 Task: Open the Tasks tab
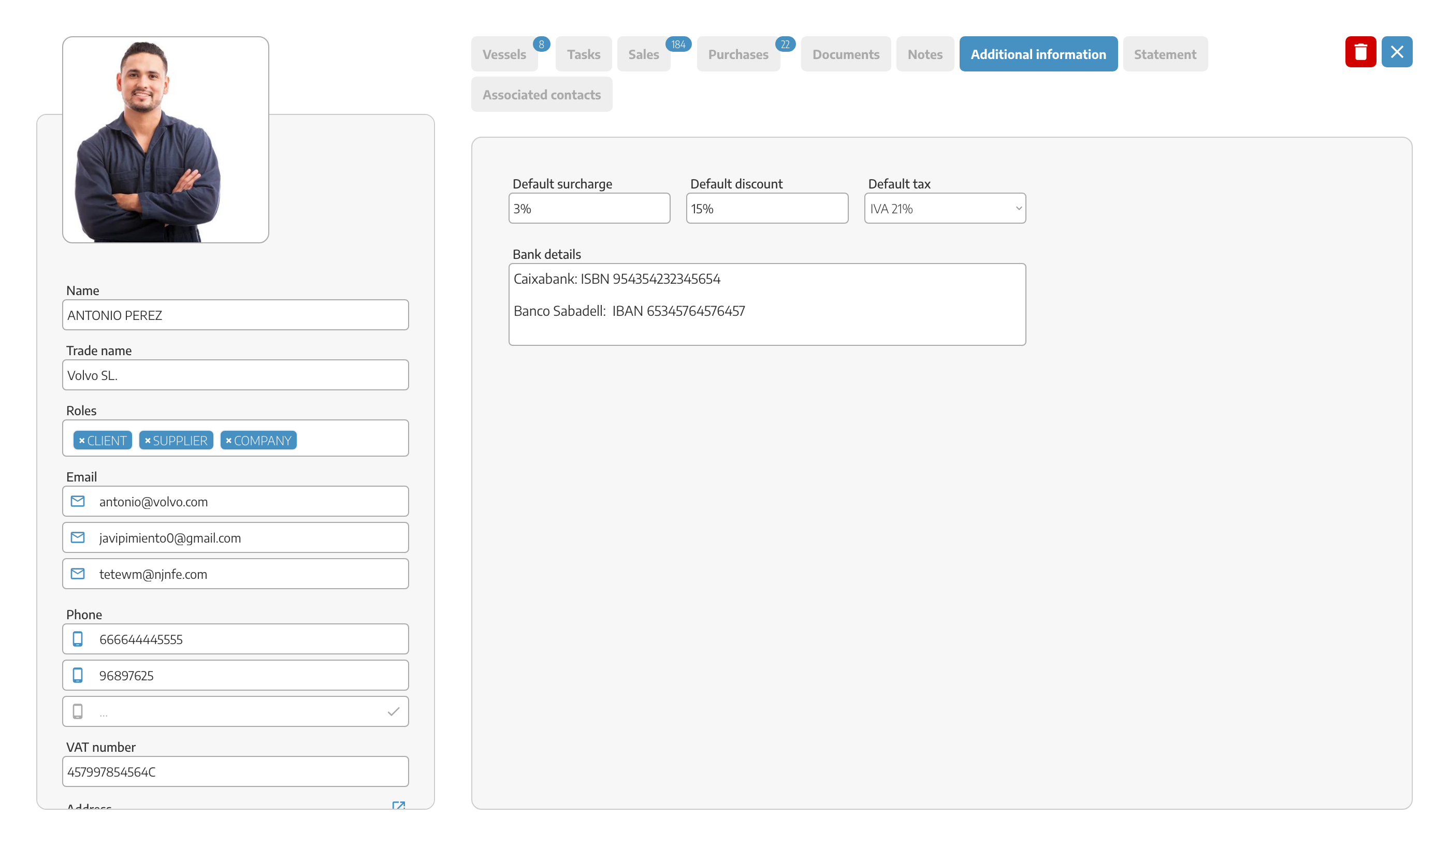[584, 54]
